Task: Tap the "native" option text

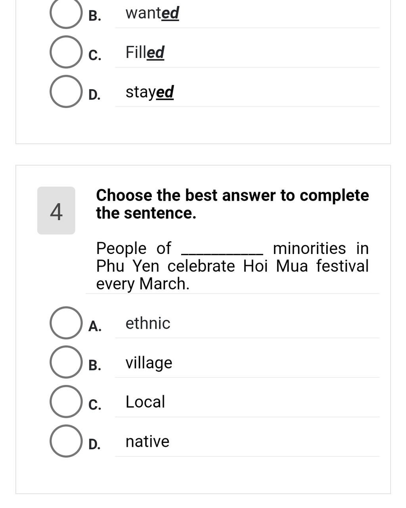Action: 147,441
